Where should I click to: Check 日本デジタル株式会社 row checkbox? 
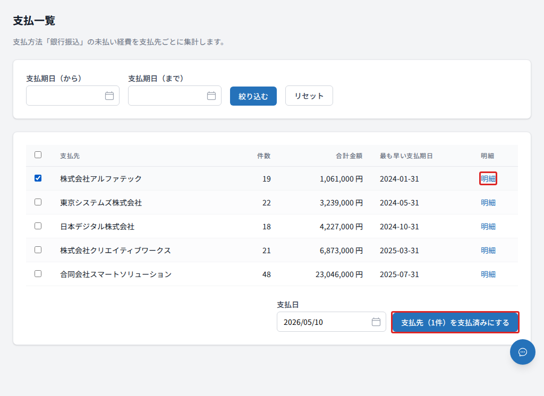[x=38, y=226]
